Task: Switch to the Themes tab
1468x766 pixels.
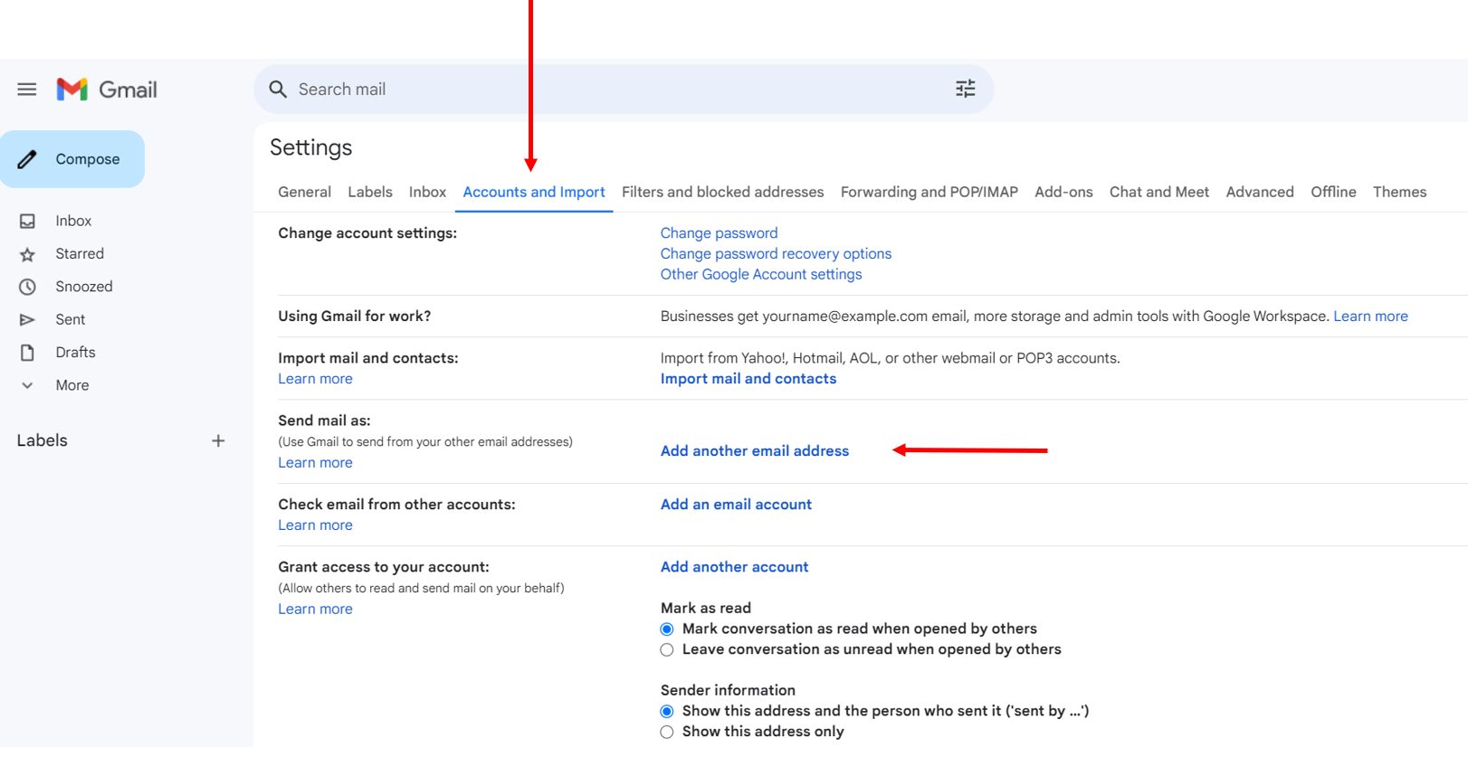Action: (1399, 192)
